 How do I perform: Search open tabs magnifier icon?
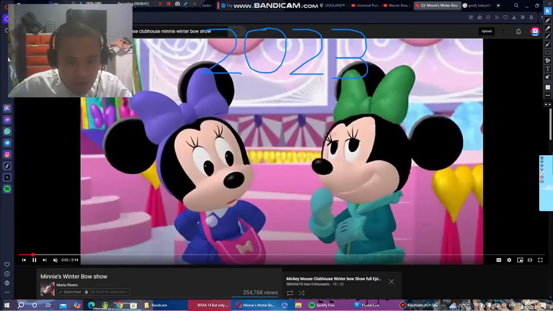[x=516, y=5]
